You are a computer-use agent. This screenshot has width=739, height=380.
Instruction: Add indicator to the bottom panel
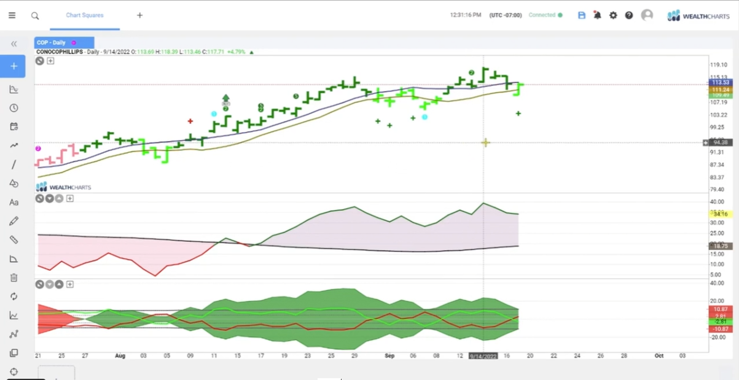tap(70, 284)
